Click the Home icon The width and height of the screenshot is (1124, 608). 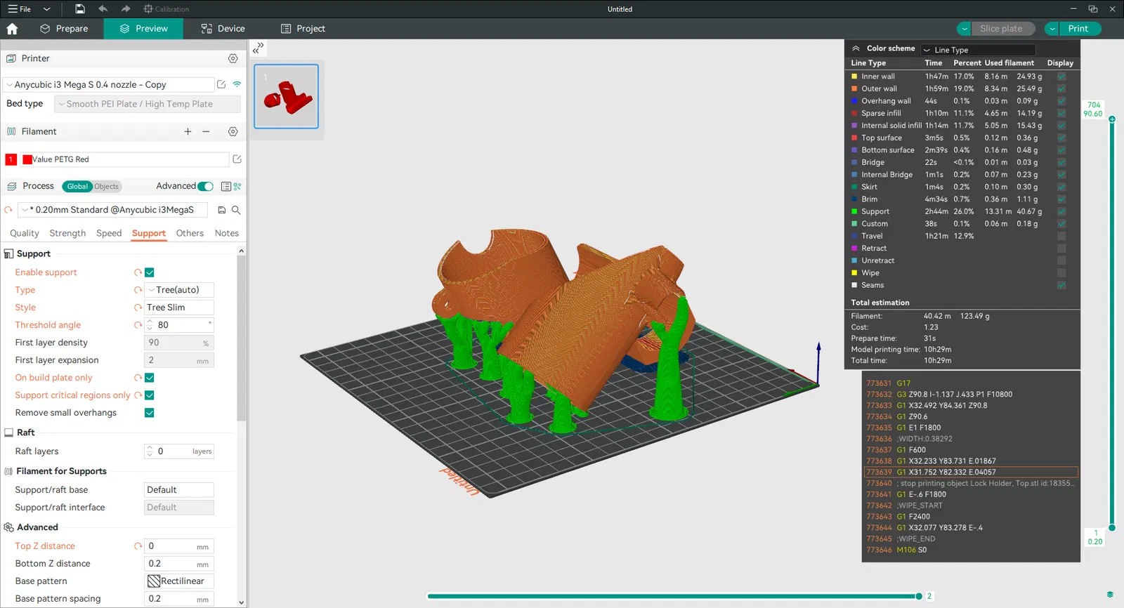click(12, 29)
